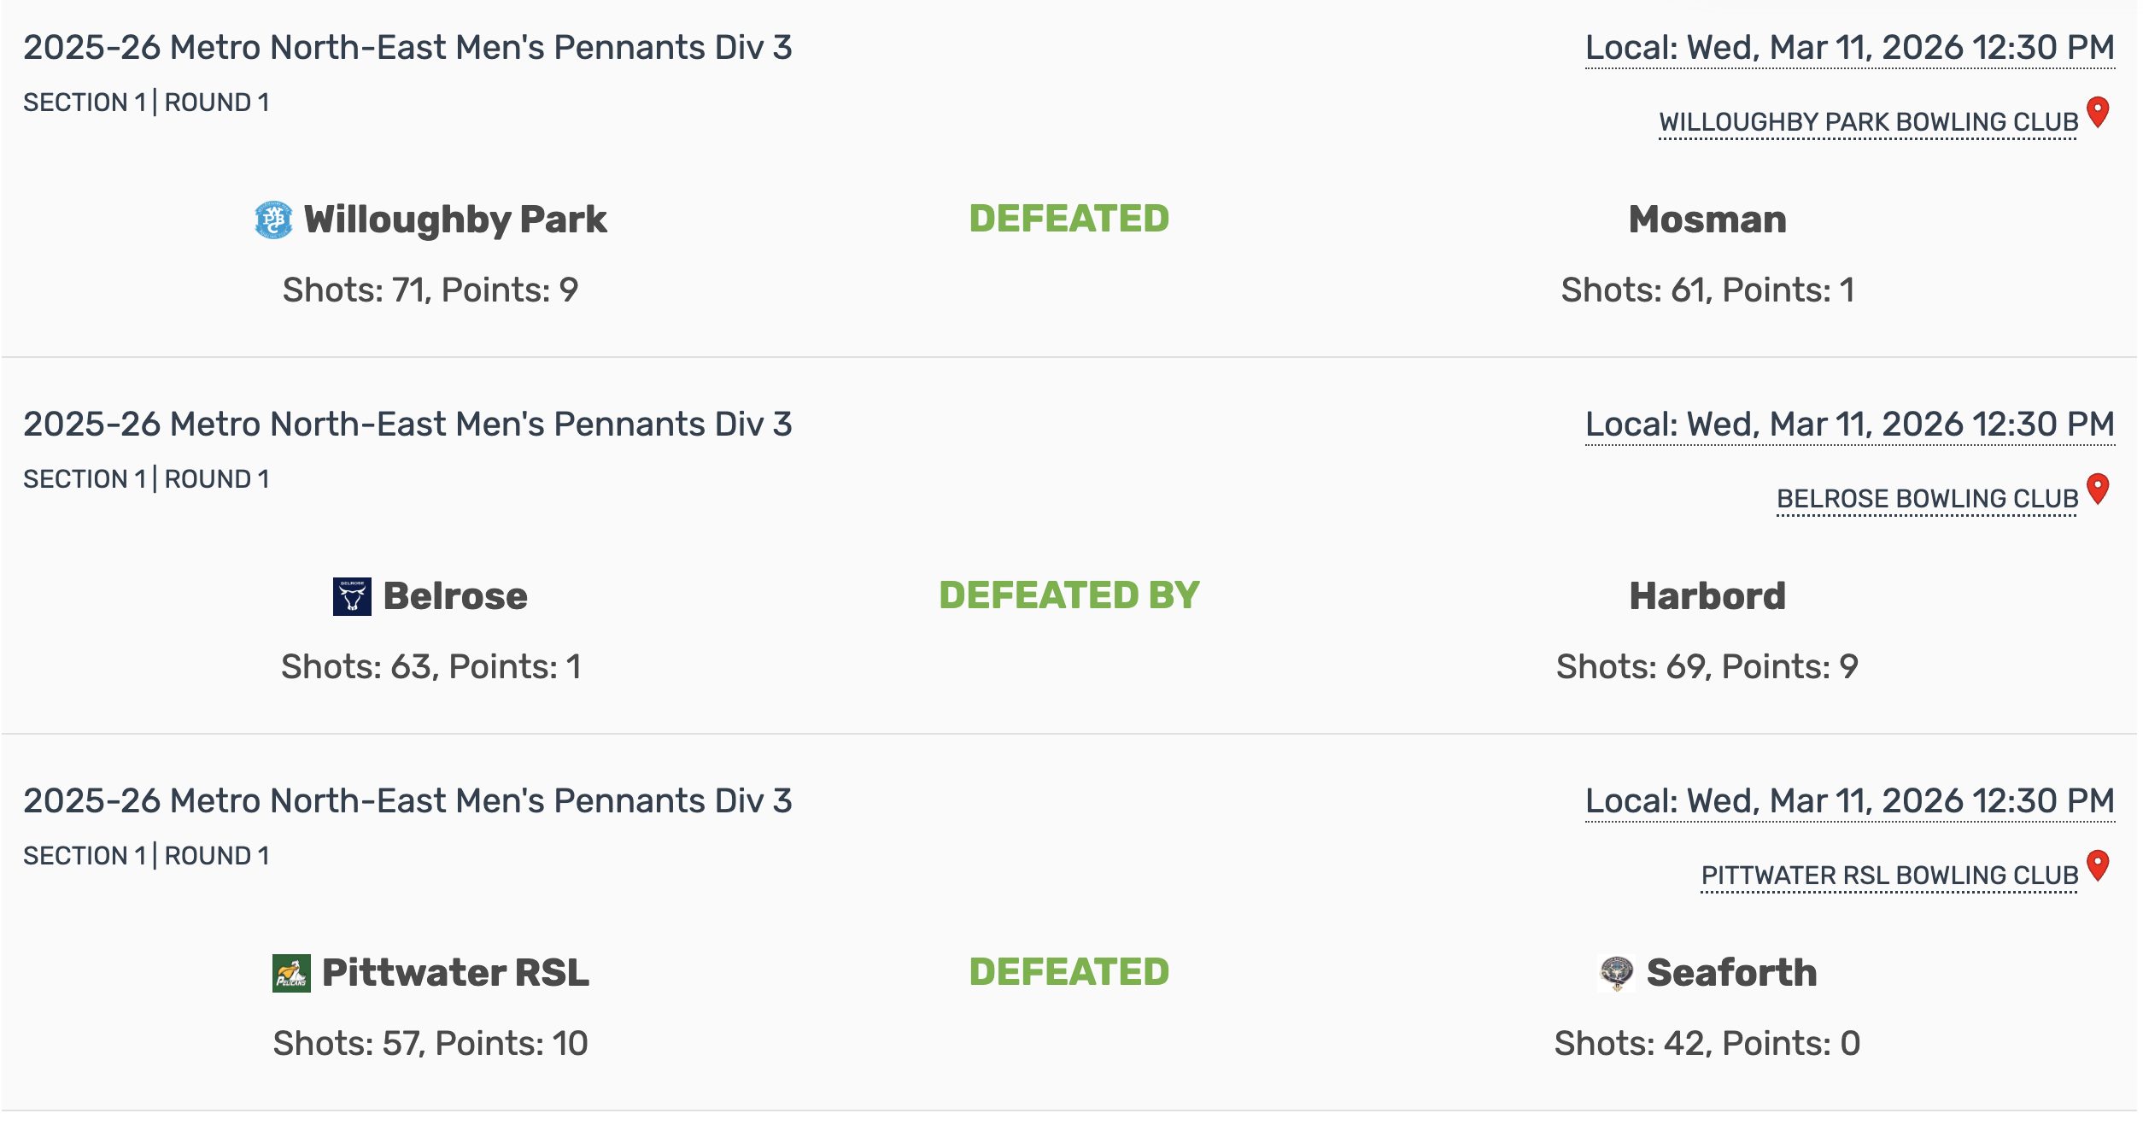Select the Harbord team name
This screenshot has height=1125, width=2143.
(x=1707, y=596)
